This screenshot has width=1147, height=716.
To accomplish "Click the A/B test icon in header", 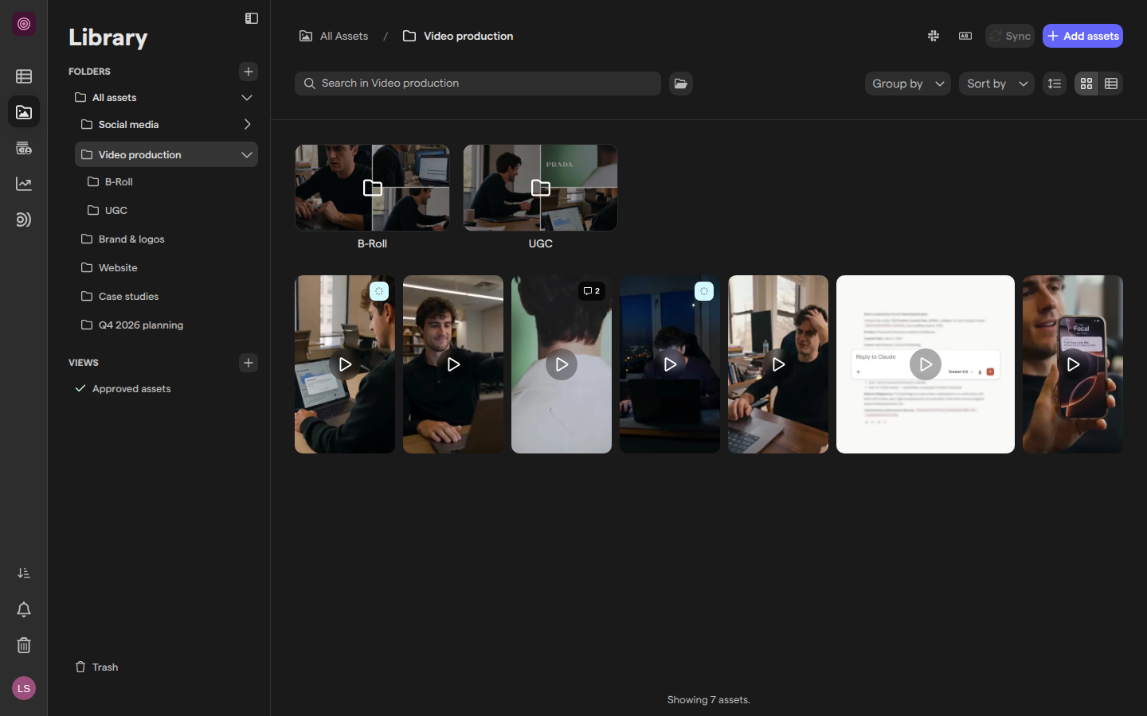I will coord(965,36).
